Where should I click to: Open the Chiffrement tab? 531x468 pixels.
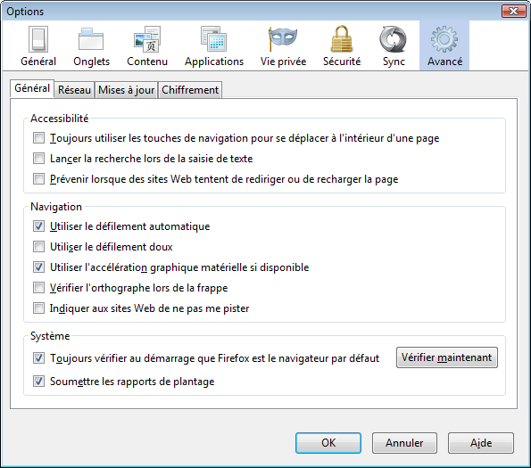(x=190, y=90)
